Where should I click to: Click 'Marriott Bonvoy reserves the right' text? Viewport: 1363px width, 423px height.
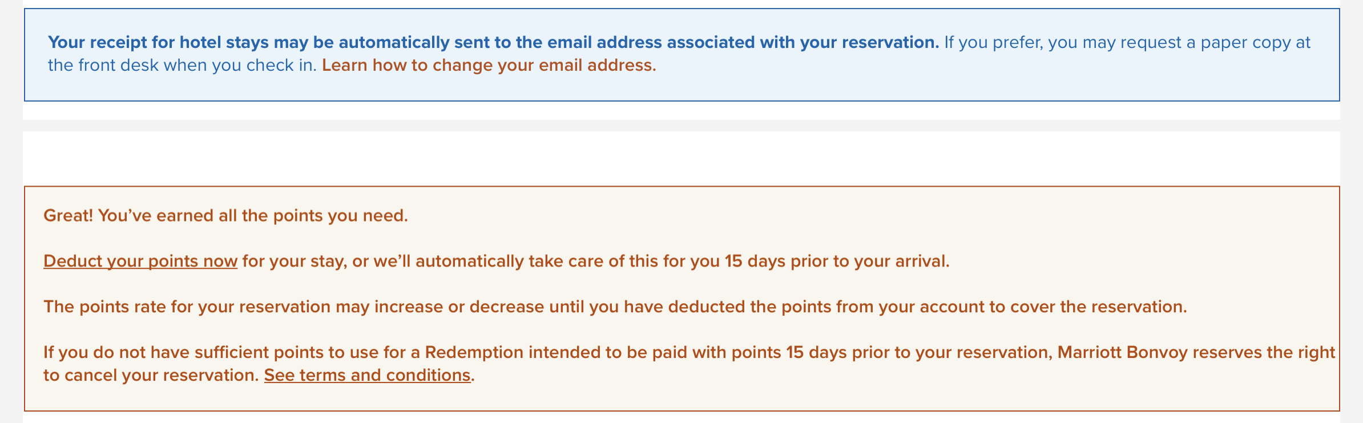1196,352
